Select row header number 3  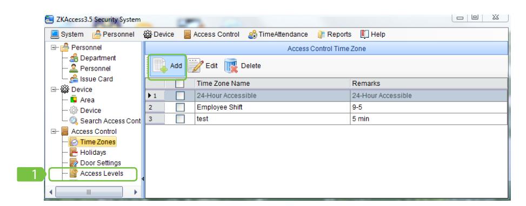(x=155, y=119)
